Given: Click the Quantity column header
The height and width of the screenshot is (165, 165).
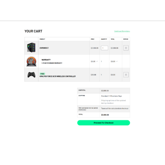Looking at the screenshot, I should 104,39.
